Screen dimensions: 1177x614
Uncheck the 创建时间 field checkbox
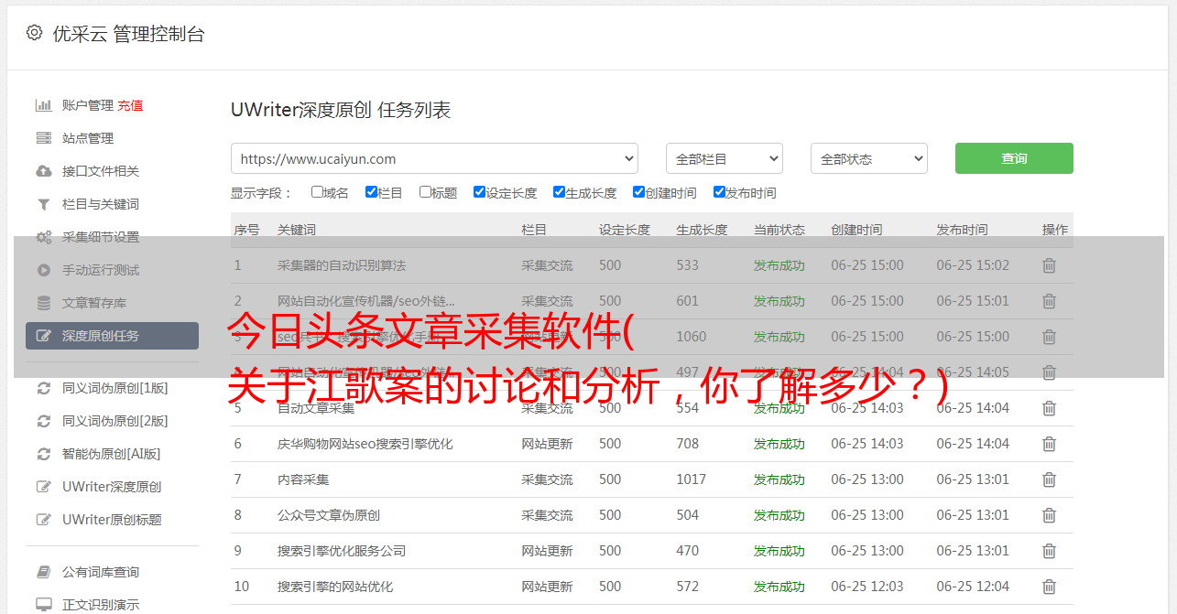pyautogui.click(x=638, y=192)
